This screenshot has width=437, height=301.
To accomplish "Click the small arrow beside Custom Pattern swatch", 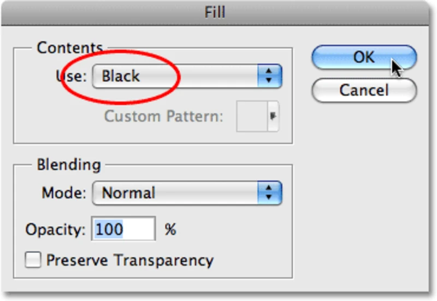I will [273, 116].
